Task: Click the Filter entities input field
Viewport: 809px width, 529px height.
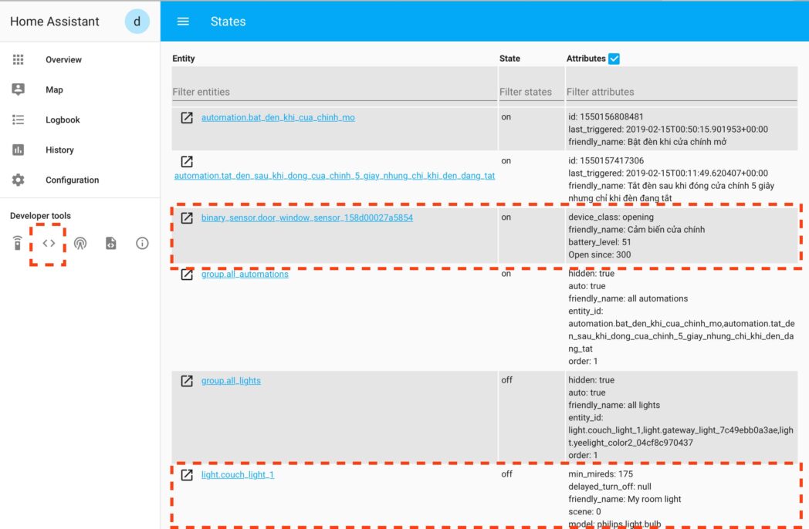Action: (x=333, y=92)
